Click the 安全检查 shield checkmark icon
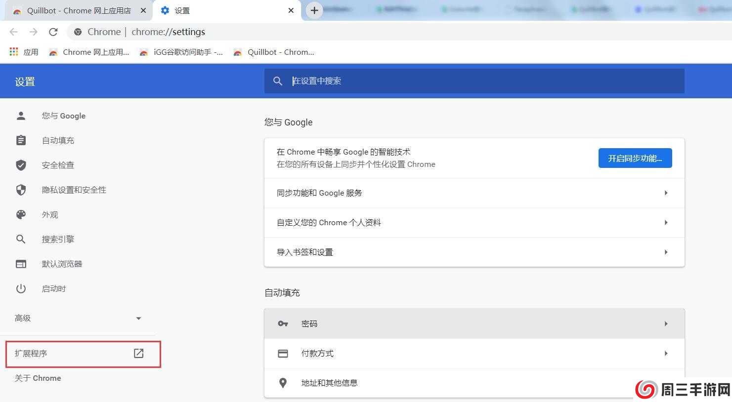The height and width of the screenshot is (402, 732). click(21, 165)
